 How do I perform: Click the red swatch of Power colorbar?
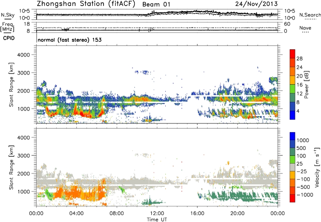tap(293, 54)
